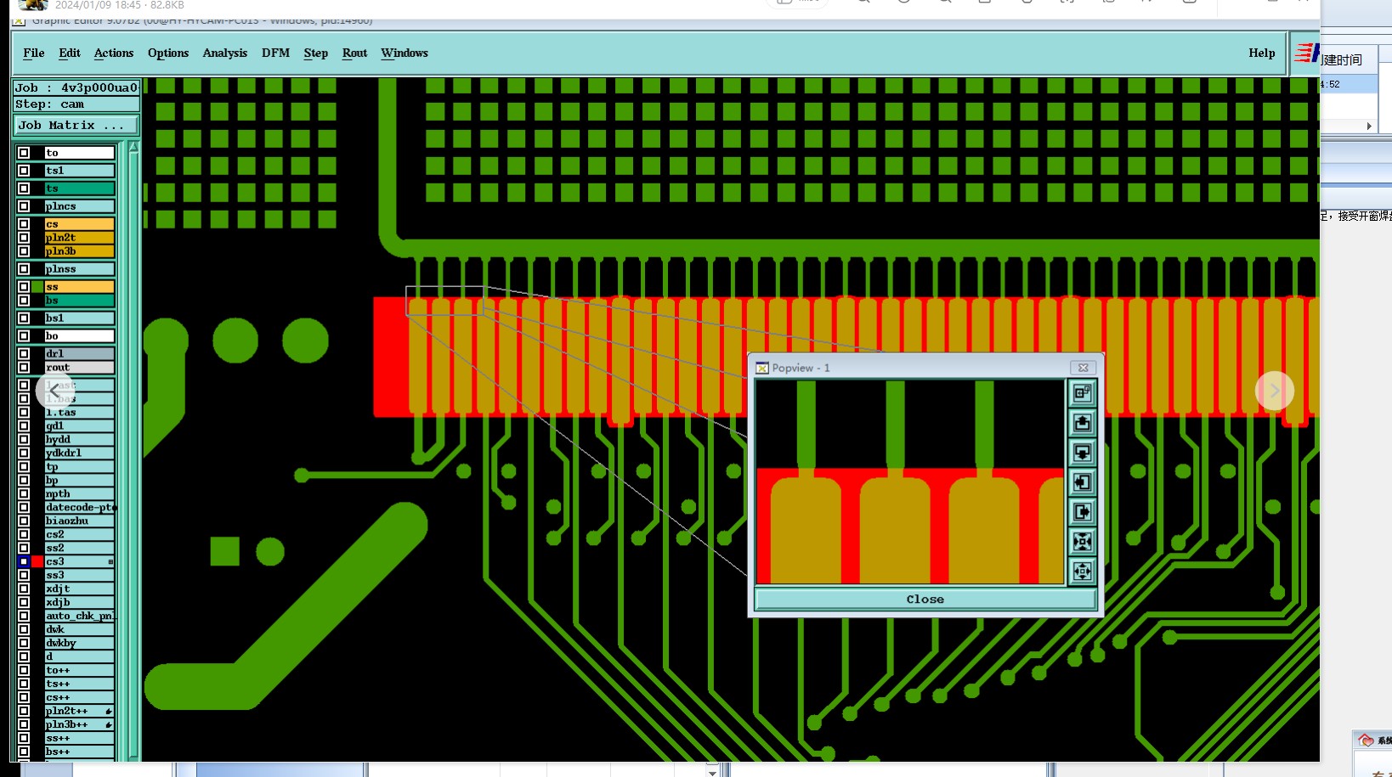Screen dimensions: 1392x777
Task: Open the Edit menu
Action: [70, 53]
